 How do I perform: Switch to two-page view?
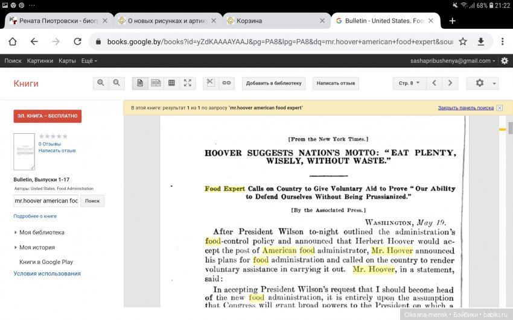point(156,83)
